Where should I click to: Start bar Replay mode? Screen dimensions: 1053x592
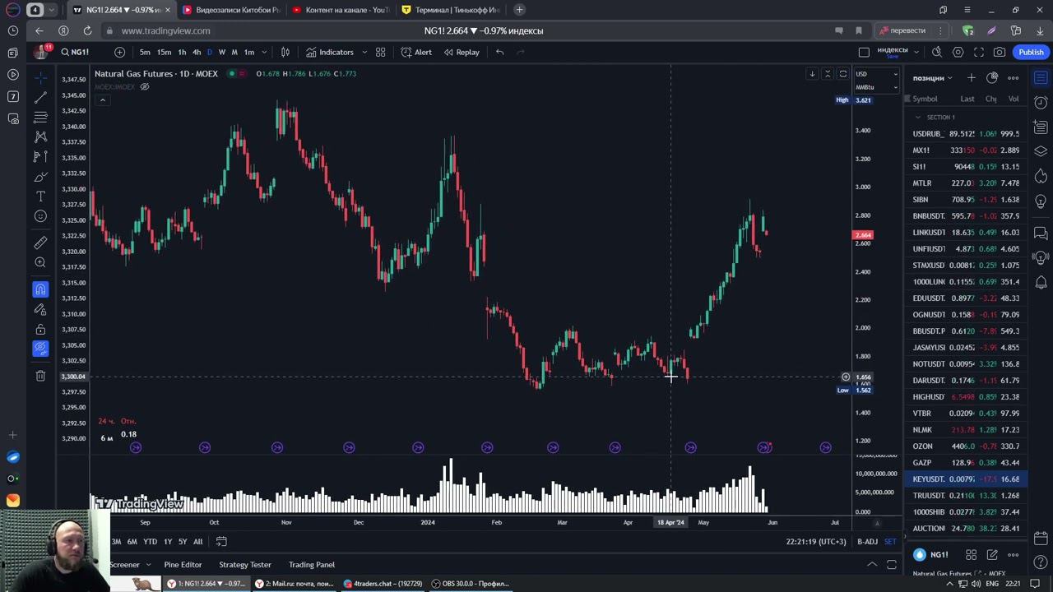[x=461, y=52]
